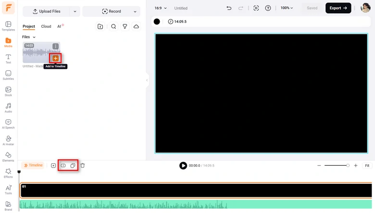Collapse the media panel with side arrow

(147, 80)
